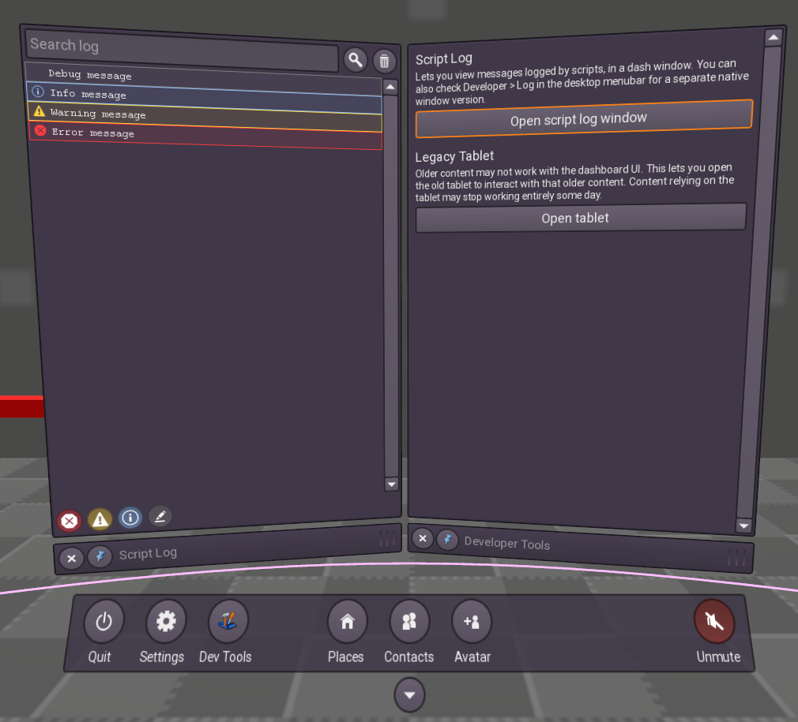Clear the log with the trash icon
798x722 pixels.
[384, 62]
